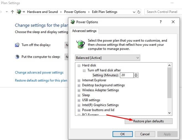Click Power Options breadcrumb
Screen dimensions: 182x140
tap(75, 12)
